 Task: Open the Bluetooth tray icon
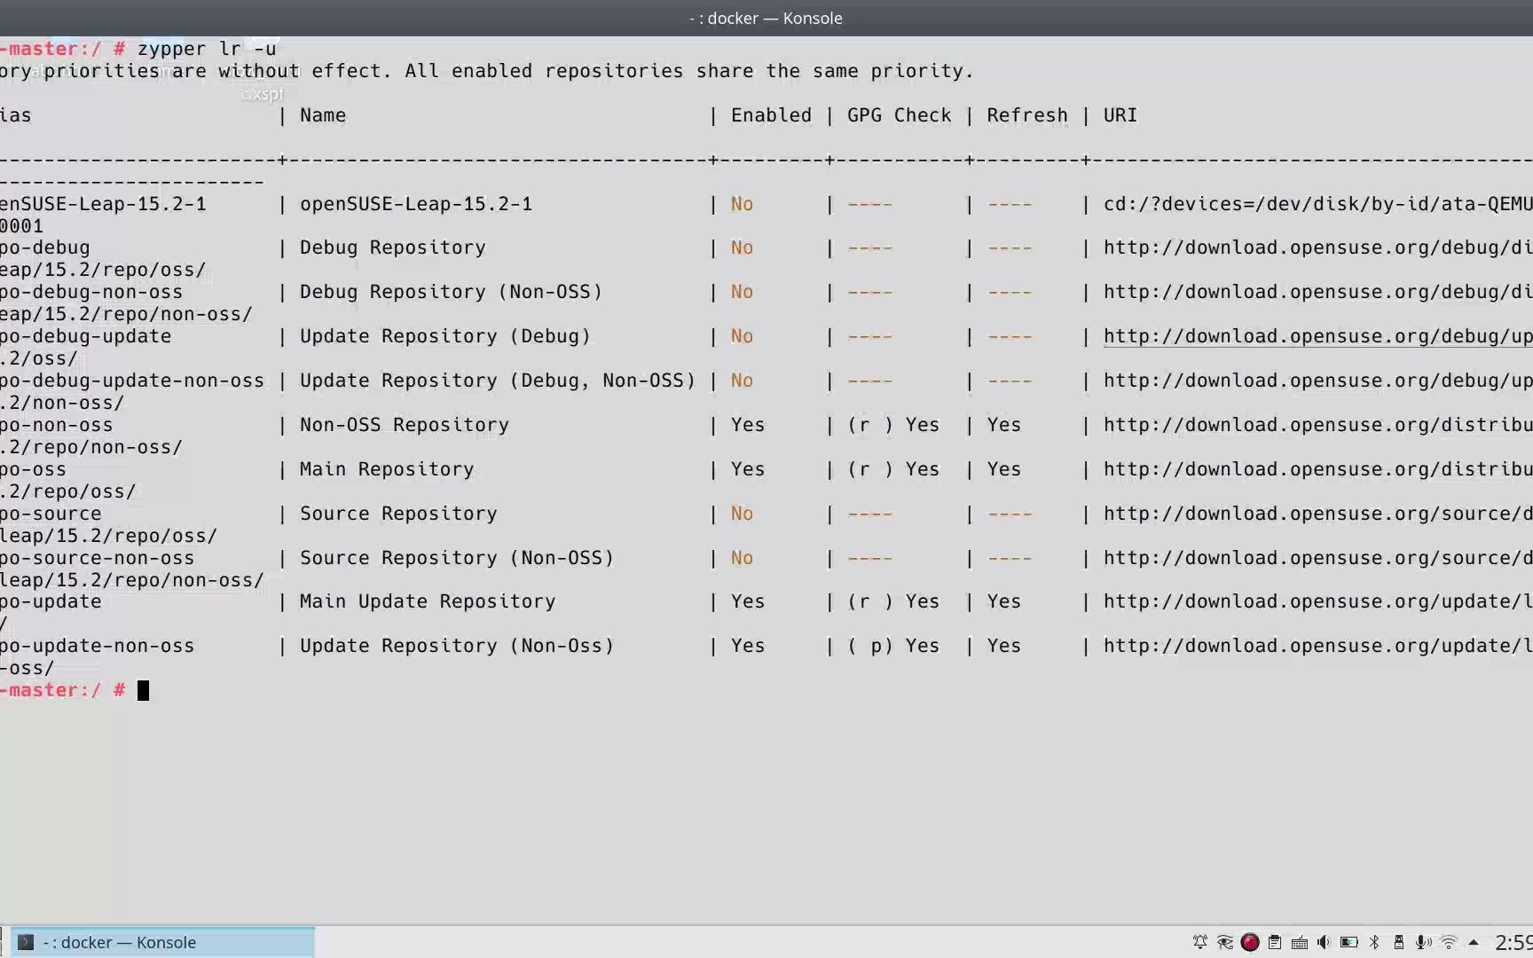(x=1374, y=942)
